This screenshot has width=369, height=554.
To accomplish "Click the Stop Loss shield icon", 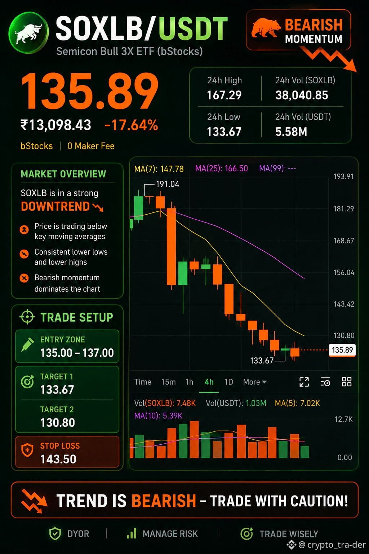I will pos(27,450).
